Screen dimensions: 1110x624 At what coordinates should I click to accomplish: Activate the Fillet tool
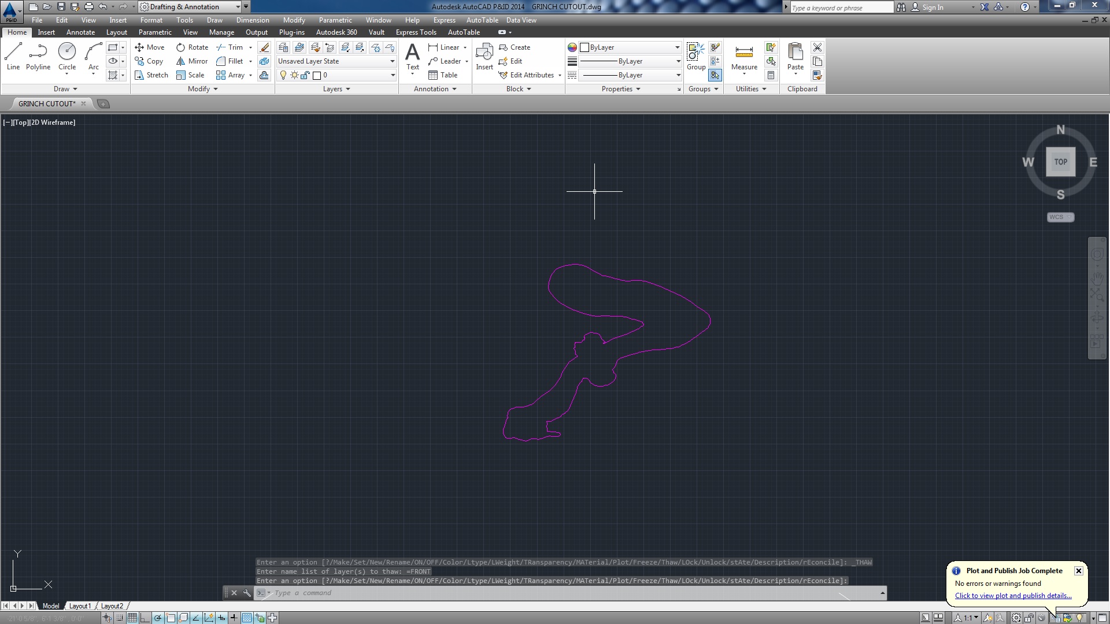click(x=230, y=61)
